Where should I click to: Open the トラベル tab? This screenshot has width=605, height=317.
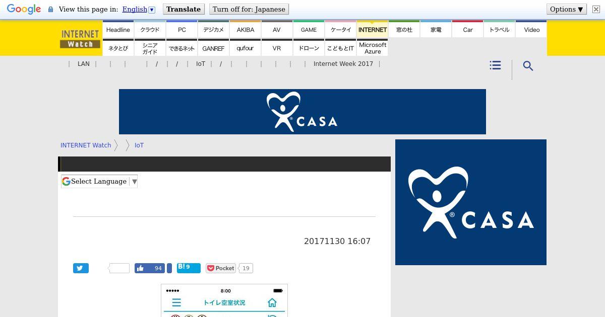pyautogui.click(x=500, y=30)
